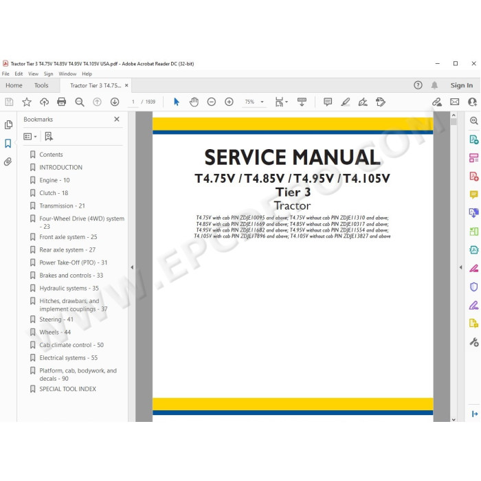Close the Bookmarks panel
Image resolution: width=481 pixels, height=481 pixels.
pos(117,119)
